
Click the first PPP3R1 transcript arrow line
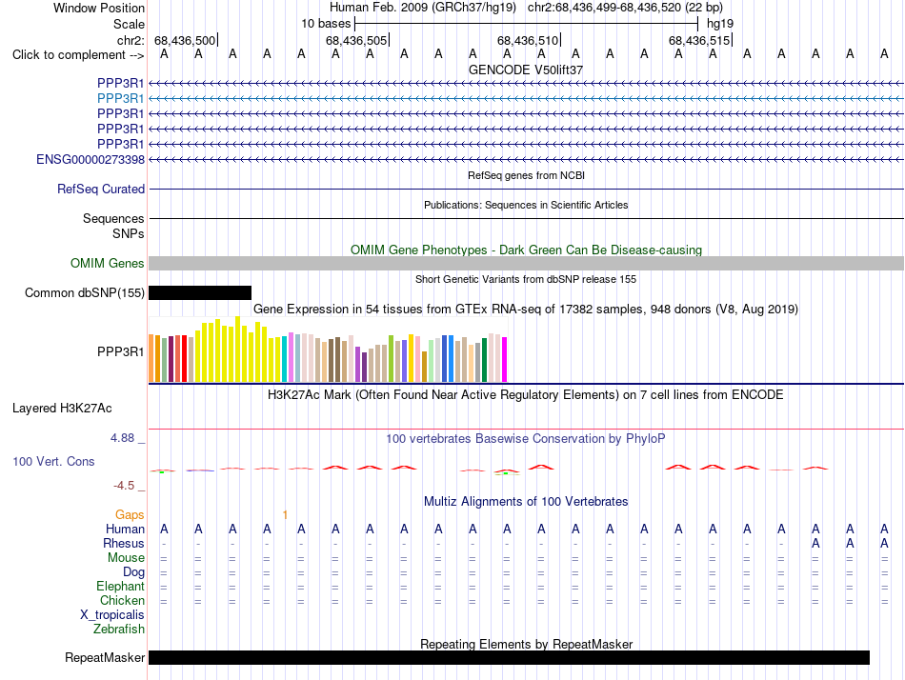[x=526, y=84]
